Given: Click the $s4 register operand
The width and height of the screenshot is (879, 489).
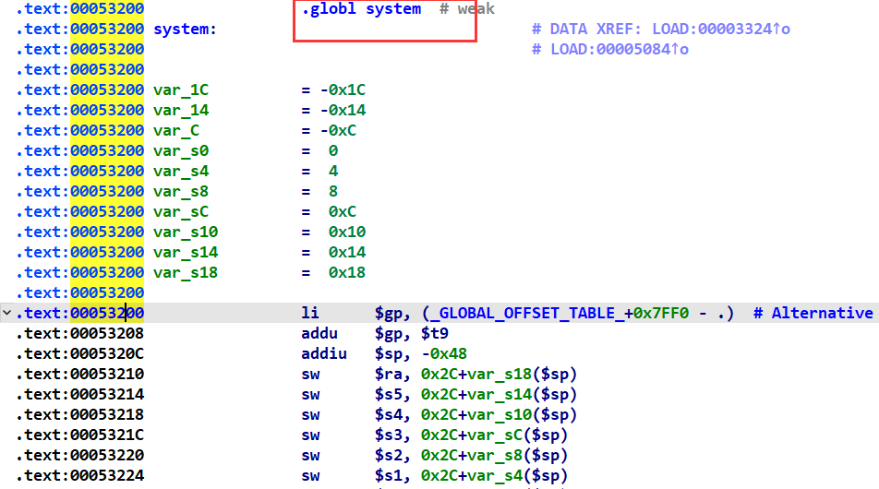Looking at the screenshot, I should [389, 415].
